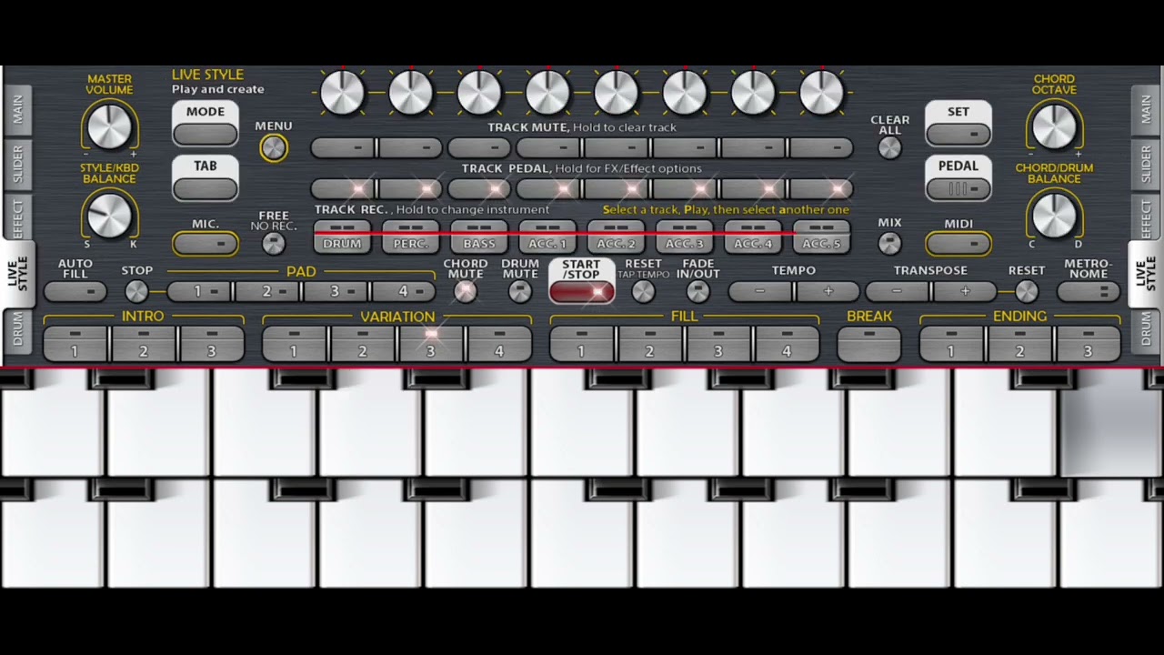Screen dimensions: 1164x655
Task: Select VARIATION 3
Action: (431, 344)
